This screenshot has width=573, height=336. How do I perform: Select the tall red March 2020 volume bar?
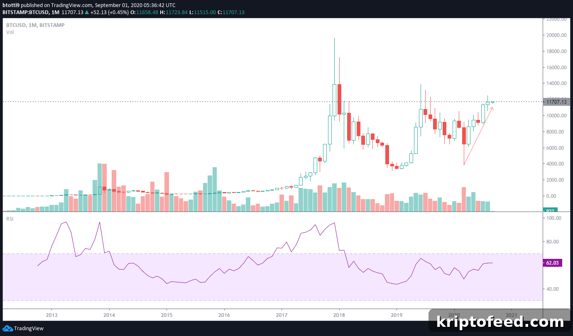[x=464, y=199]
